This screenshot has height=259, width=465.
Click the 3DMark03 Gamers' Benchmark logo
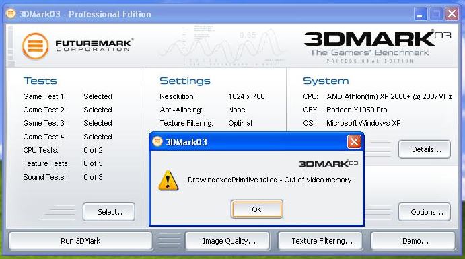[378, 46]
